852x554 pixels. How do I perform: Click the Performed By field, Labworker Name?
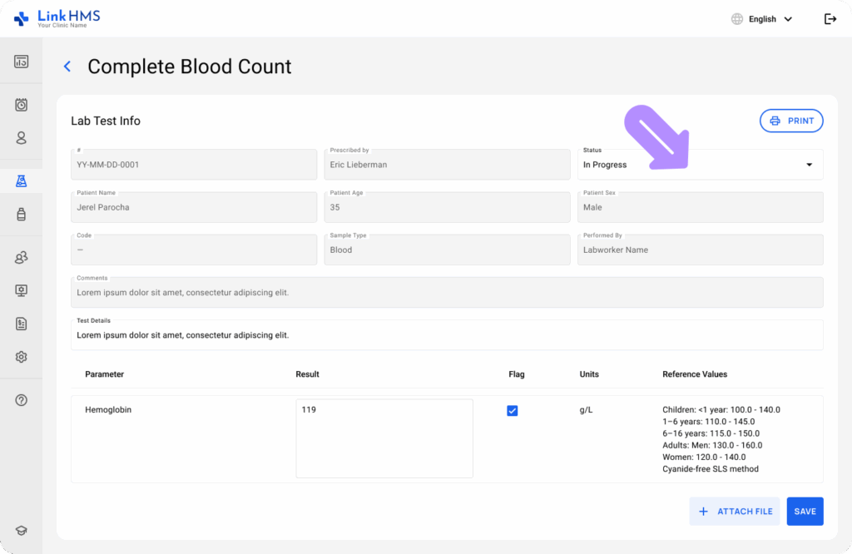(700, 250)
